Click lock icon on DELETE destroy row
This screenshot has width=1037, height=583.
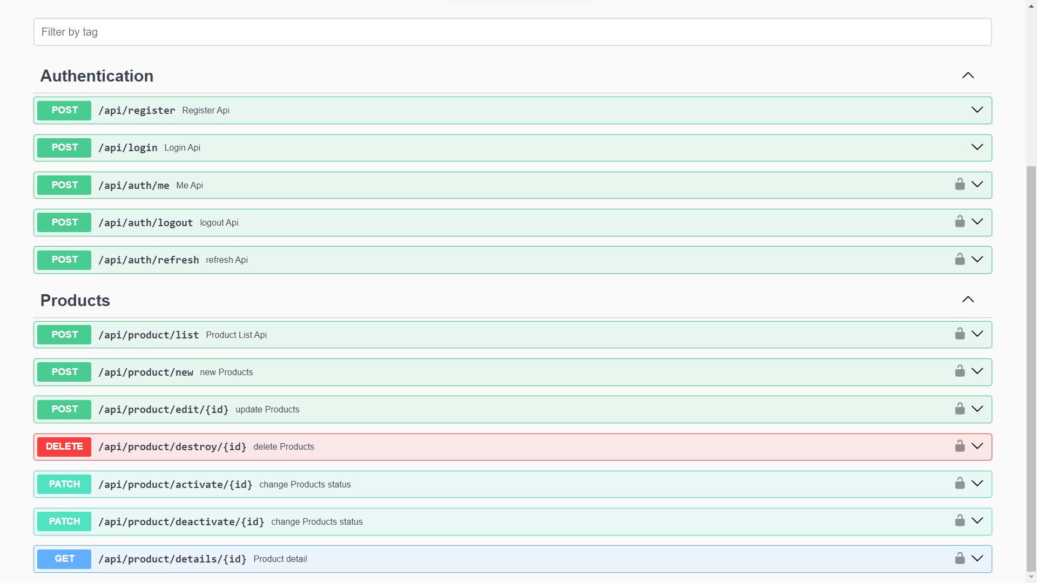[x=960, y=446]
